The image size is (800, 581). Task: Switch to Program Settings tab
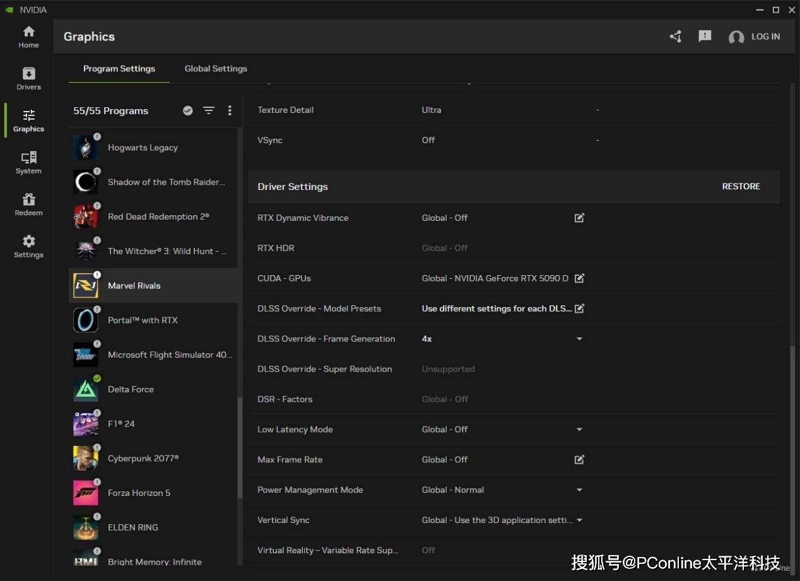click(x=119, y=69)
